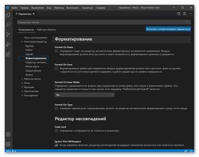
Task: Select the Пользователь settings tab
Action: (x=26, y=30)
